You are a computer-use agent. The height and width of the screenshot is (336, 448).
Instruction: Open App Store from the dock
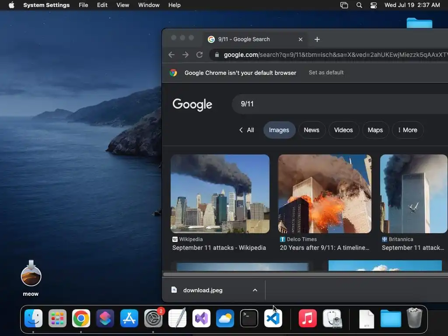[129, 318]
